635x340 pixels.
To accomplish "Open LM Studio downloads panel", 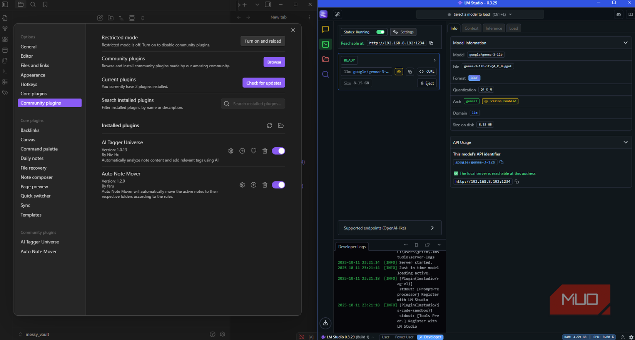I will [x=326, y=323].
